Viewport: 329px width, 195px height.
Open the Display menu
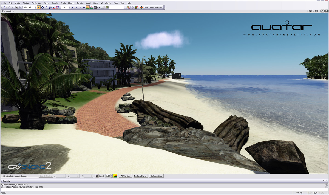point(26,3)
